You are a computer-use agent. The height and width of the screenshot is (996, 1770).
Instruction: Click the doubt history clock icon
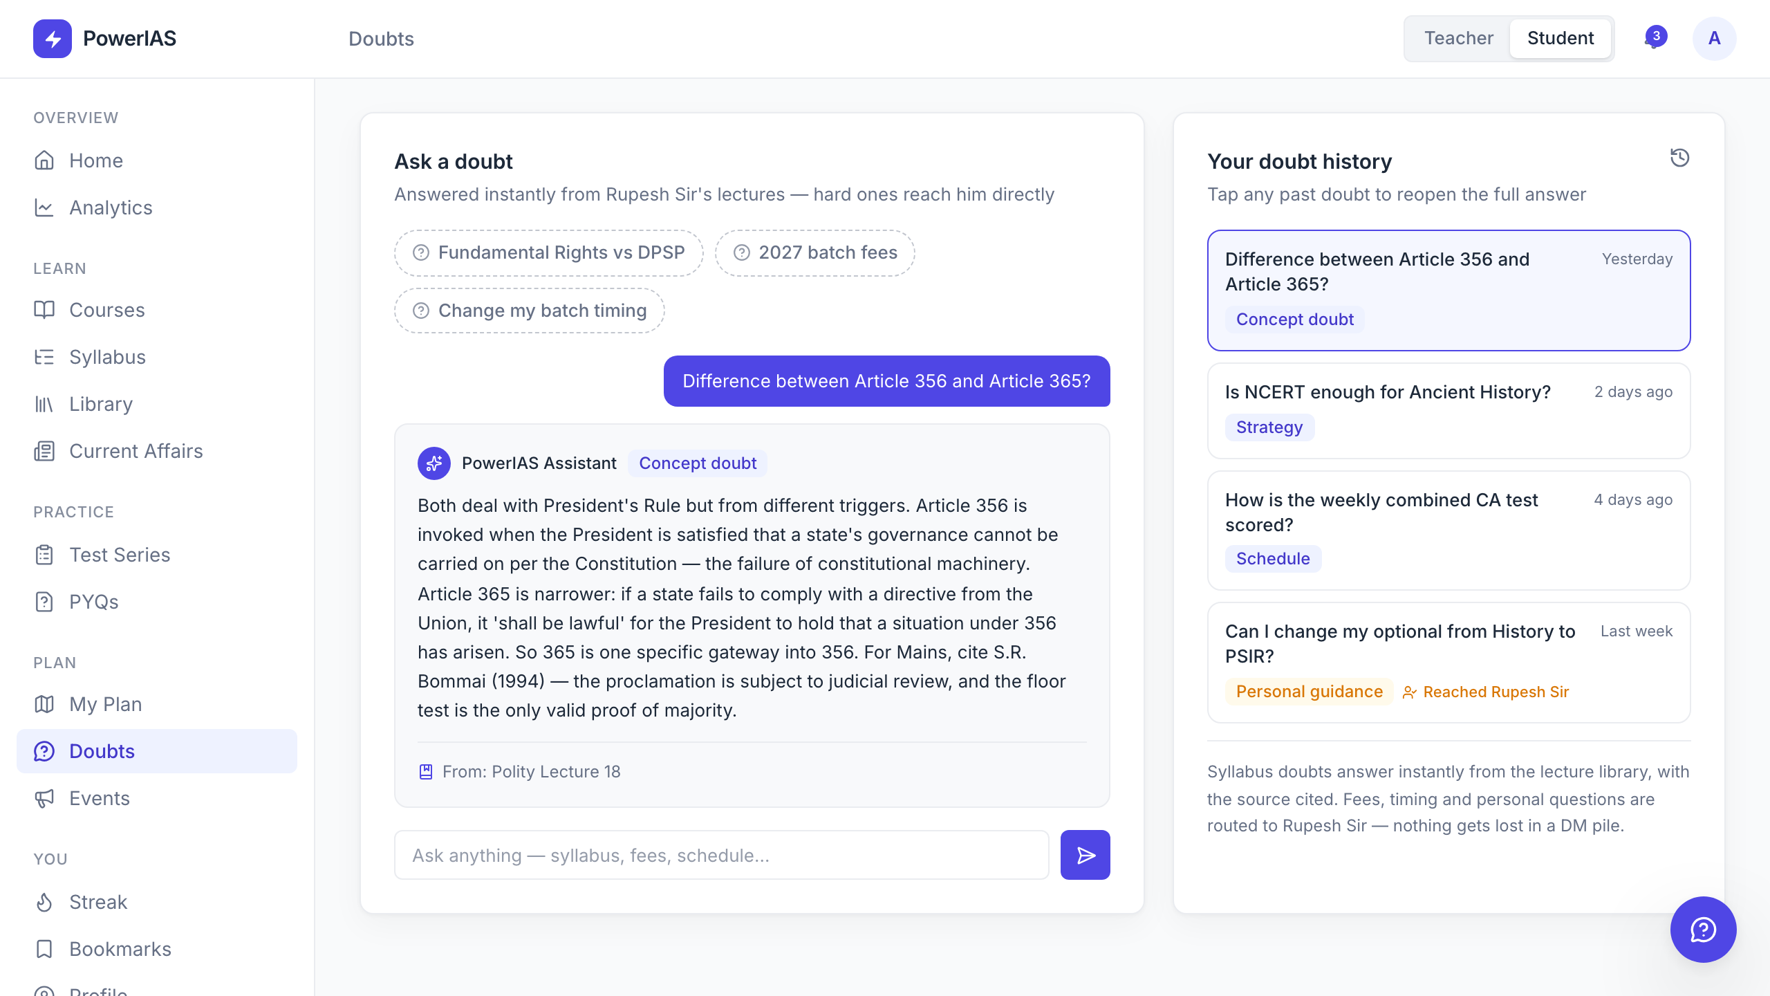(1679, 158)
